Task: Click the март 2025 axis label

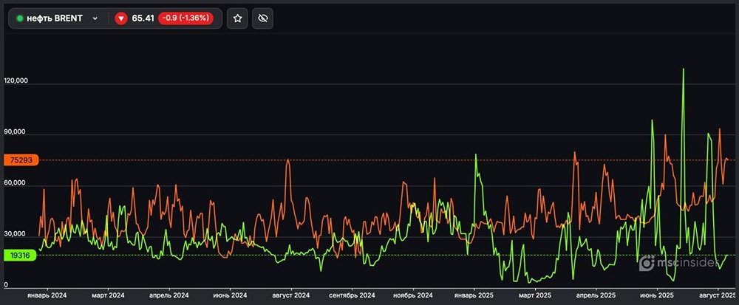Action: [535, 295]
